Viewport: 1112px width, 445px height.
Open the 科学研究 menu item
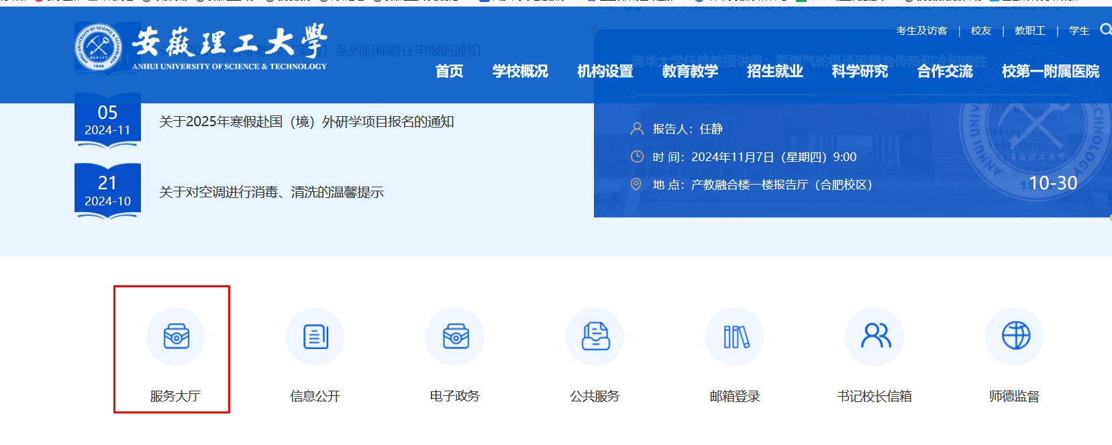[860, 71]
